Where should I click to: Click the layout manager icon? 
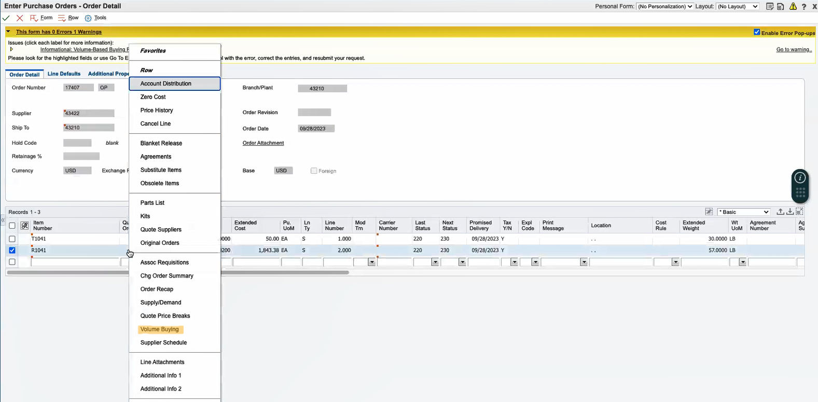(781, 7)
